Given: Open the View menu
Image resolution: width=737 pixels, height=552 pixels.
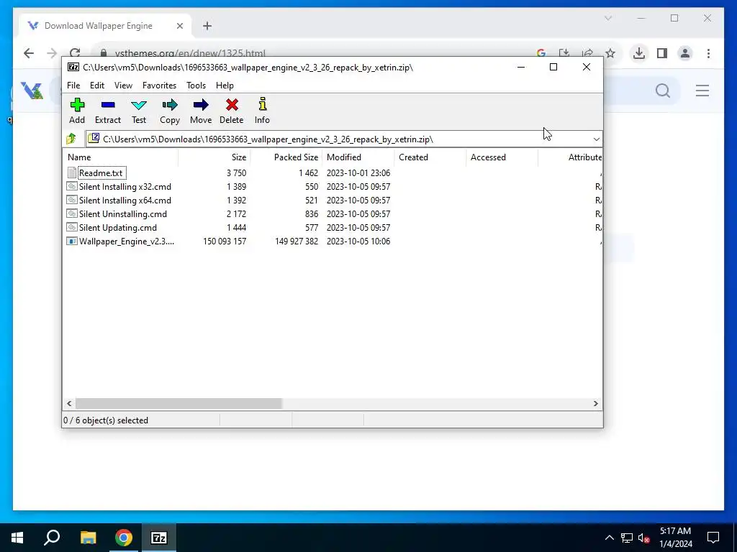Looking at the screenshot, I should pos(123,86).
